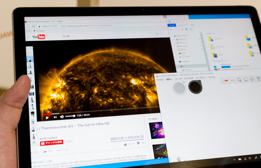261x168 pixels.
Task: Select the SketchBook move/transform tool
Action: click(x=252, y=79)
